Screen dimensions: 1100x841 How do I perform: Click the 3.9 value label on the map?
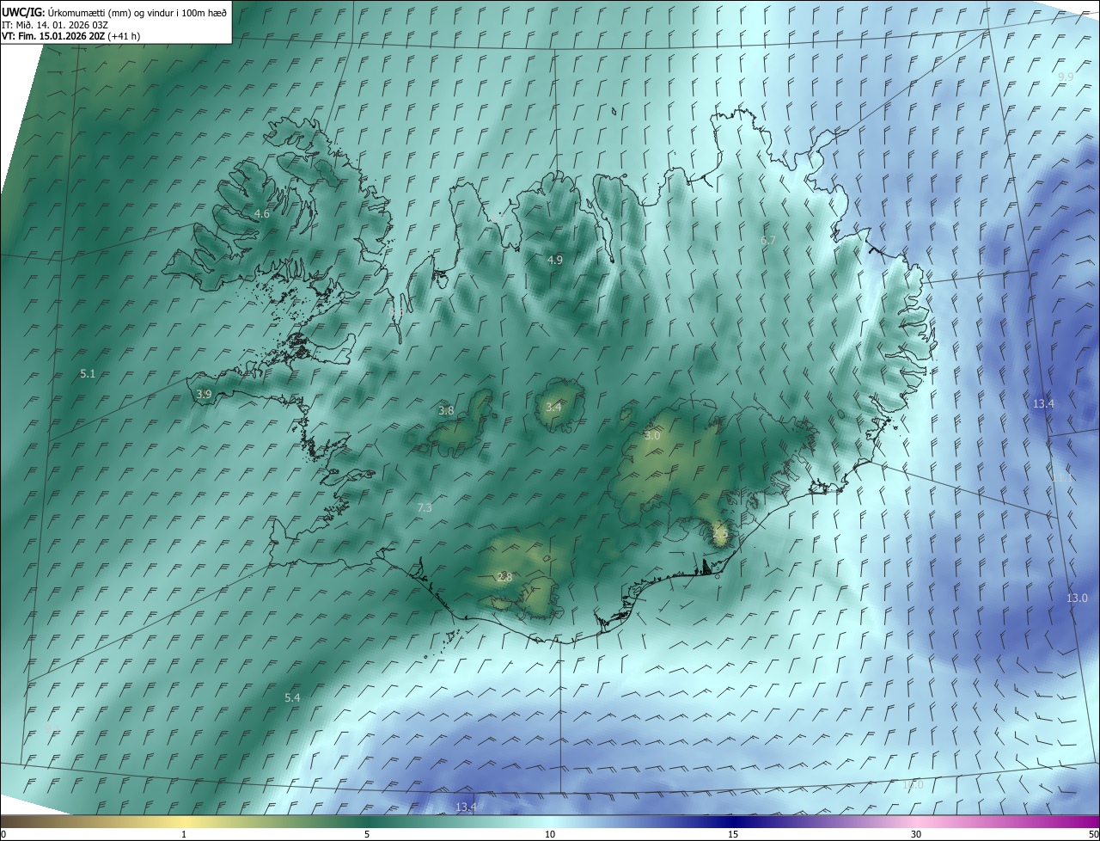coord(204,394)
